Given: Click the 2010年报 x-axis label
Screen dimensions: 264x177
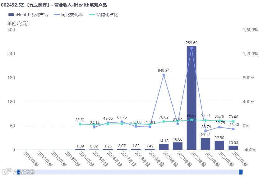Looking at the screenshot, I should pos(31,159).
